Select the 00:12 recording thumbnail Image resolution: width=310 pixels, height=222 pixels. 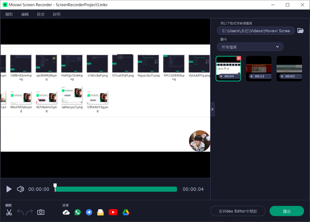pyautogui.click(x=259, y=69)
